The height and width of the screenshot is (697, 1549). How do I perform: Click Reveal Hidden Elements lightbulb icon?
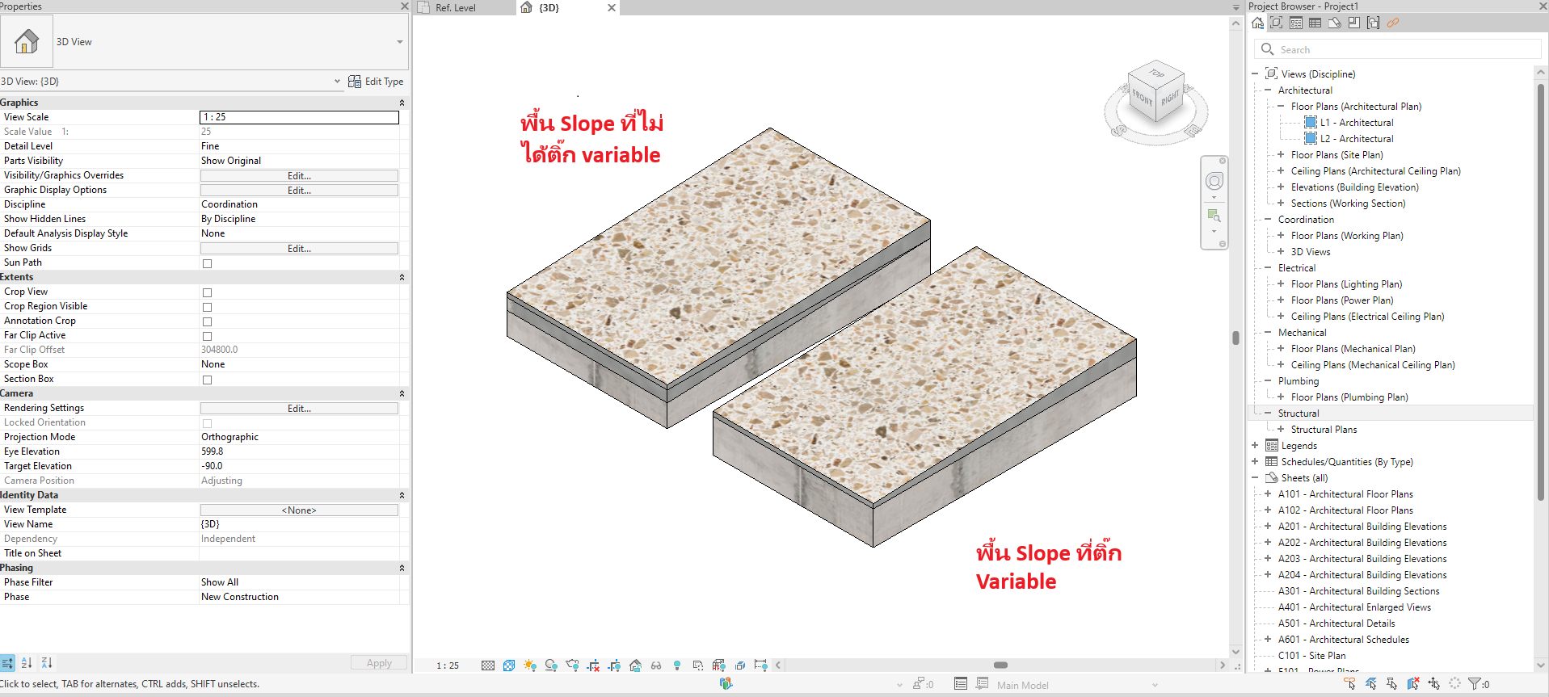[x=677, y=666]
